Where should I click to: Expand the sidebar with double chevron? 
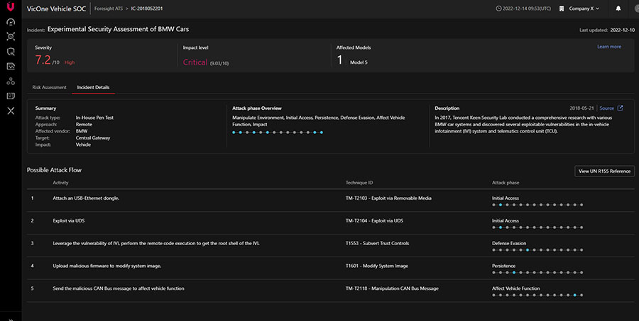[x=11, y=320]
